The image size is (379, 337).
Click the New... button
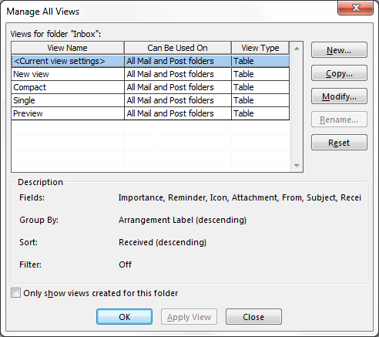click(x=339, y=50)
